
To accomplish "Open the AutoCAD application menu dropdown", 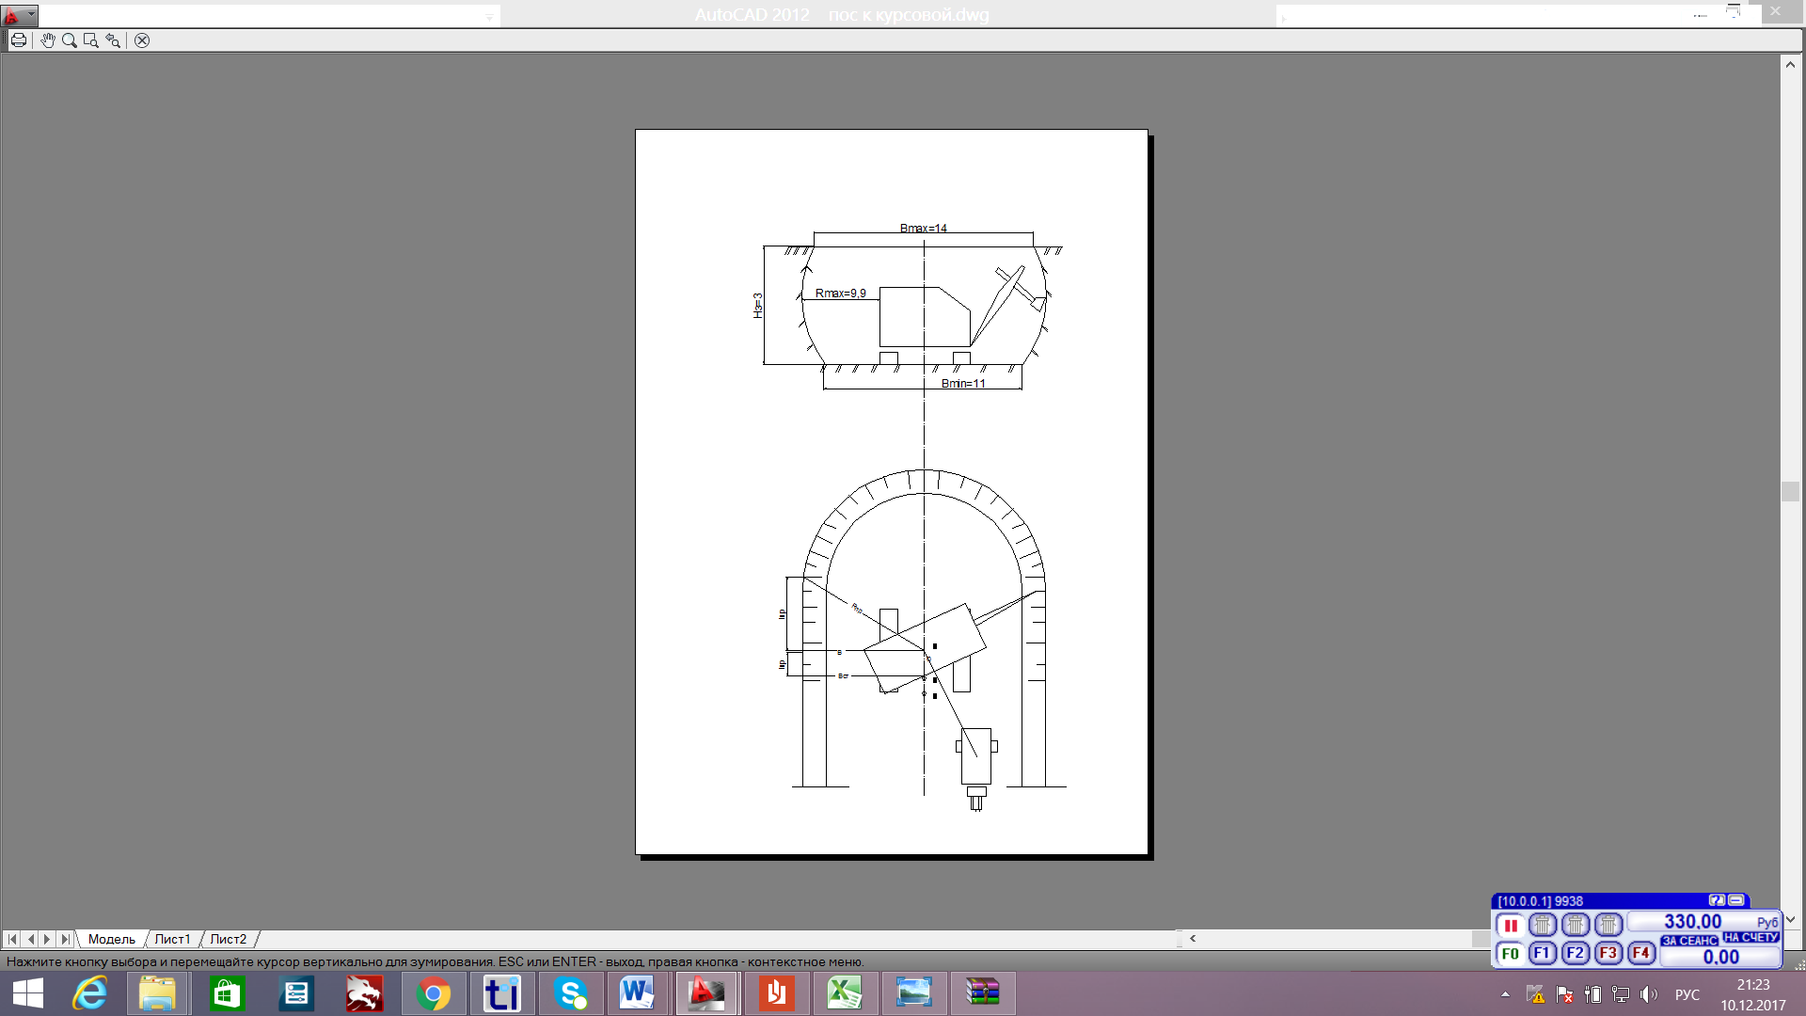I will (x=19, y=15).
